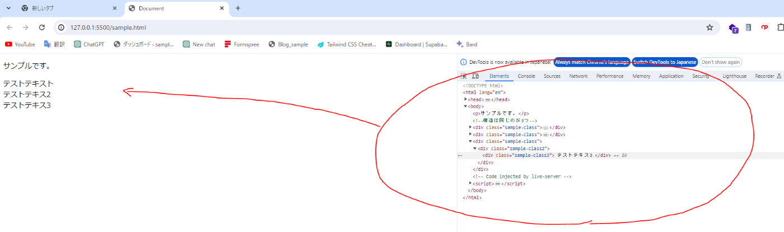Click the テストテキスト text on page
The image size is (784, 232).
pos(28,84)
